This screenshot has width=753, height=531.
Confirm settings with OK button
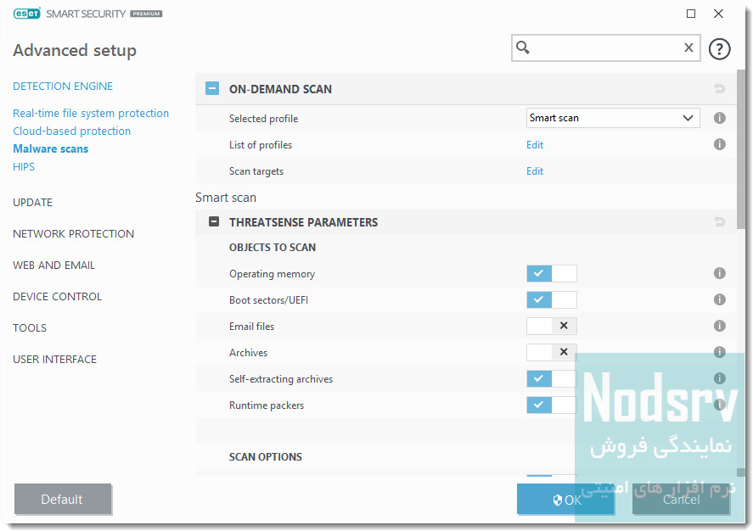click(565, 500)
